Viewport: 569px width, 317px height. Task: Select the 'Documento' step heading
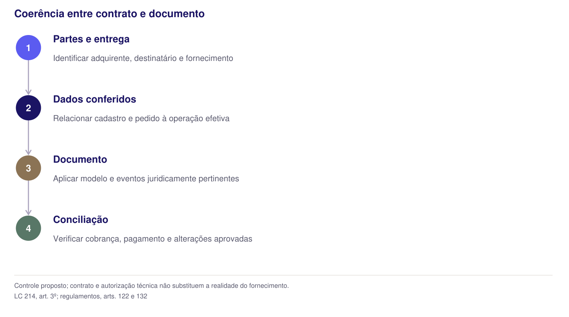[x=80, y=159]
